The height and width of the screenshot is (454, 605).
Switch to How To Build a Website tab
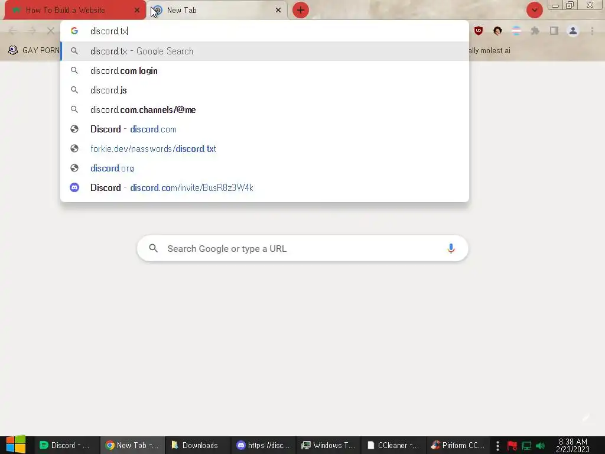pyautogui.click(x=75, y=10)
